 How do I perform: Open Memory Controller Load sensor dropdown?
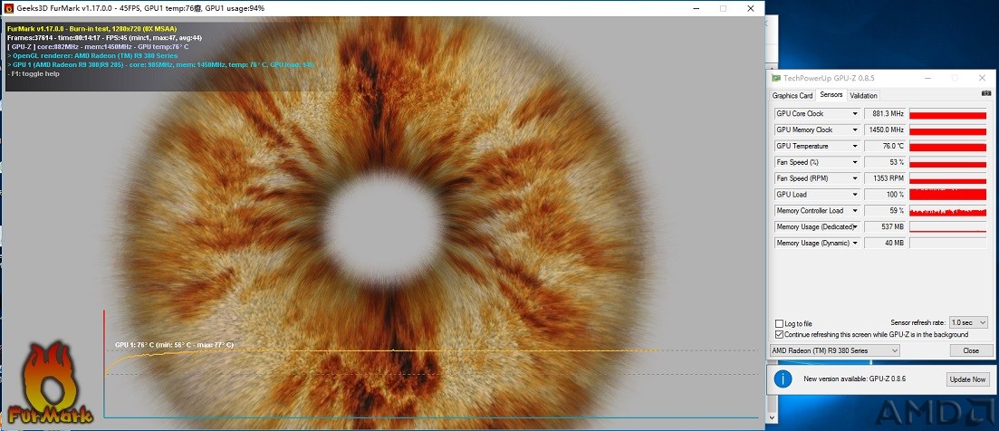[855, 211]
